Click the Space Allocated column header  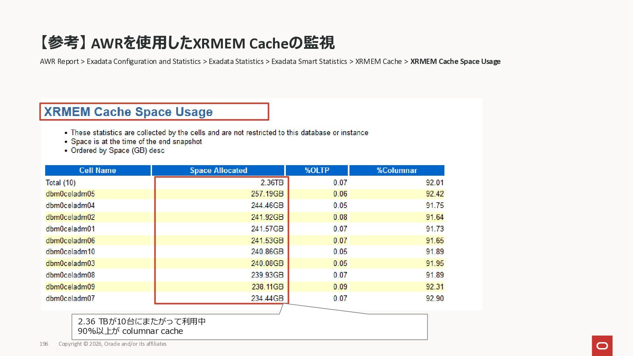click(x=218, y=170)
